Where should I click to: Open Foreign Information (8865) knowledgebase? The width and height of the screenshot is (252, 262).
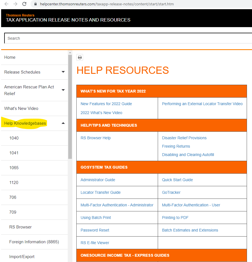(x=34, y=242)
